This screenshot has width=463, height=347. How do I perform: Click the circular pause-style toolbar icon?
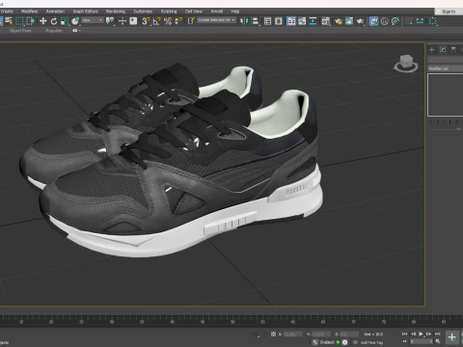pos(385,21)
